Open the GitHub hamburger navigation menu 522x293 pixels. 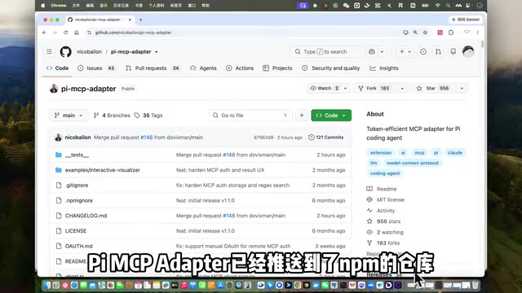(49, 51)
